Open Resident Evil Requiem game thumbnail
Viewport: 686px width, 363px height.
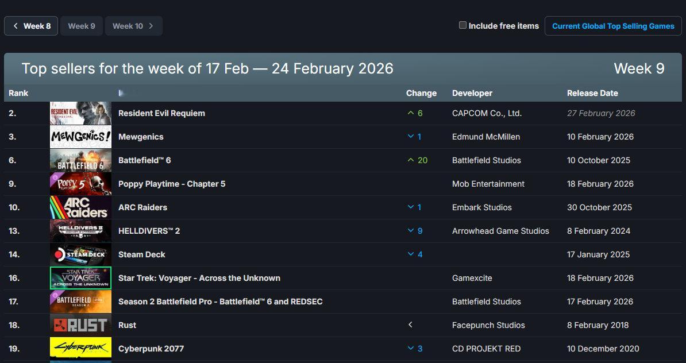pos(80,113)
